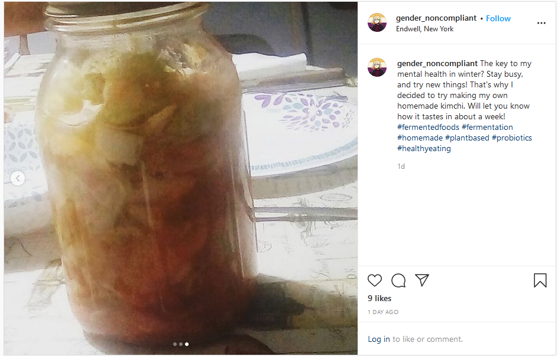The height and width of the screenshot is (356, 558).
Task: Open comments via speech bubble icon
Action: (x=398, y=280)
